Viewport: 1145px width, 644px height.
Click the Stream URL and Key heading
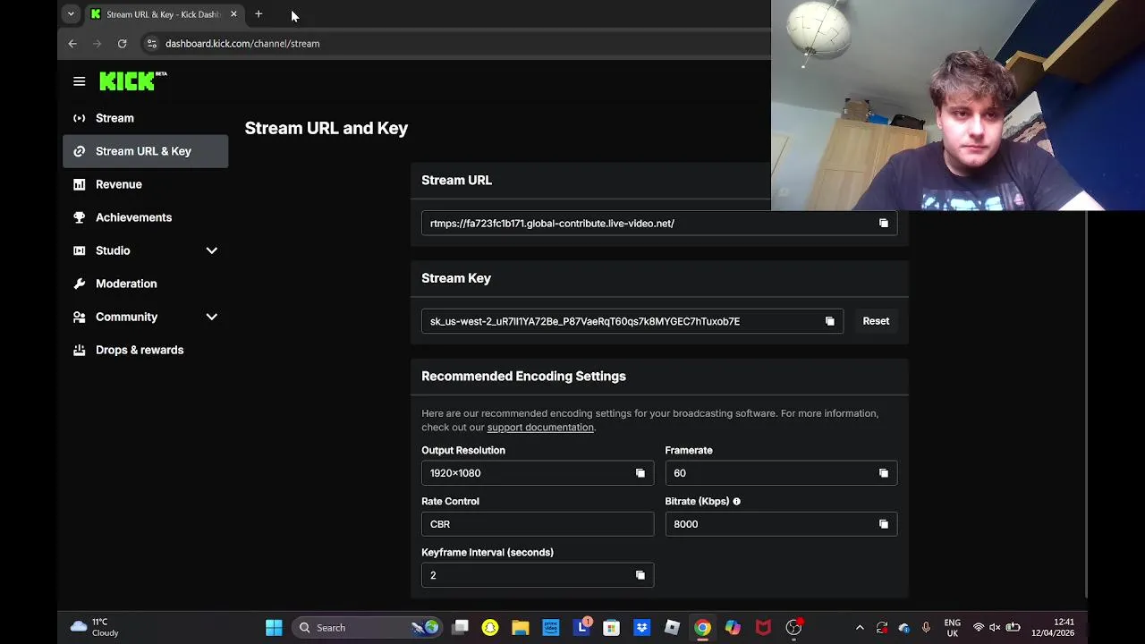(x=327, y=128)
